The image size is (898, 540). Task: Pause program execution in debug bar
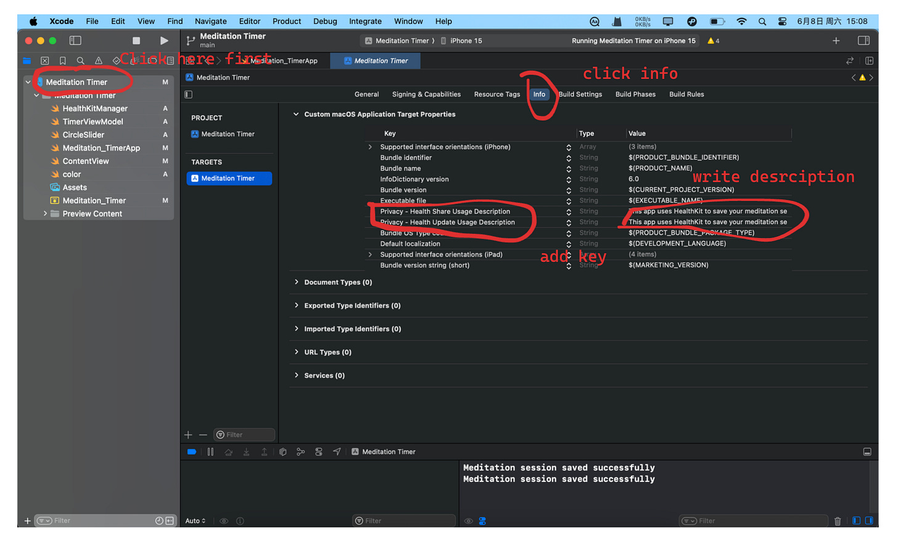click(x=210, y=452)
